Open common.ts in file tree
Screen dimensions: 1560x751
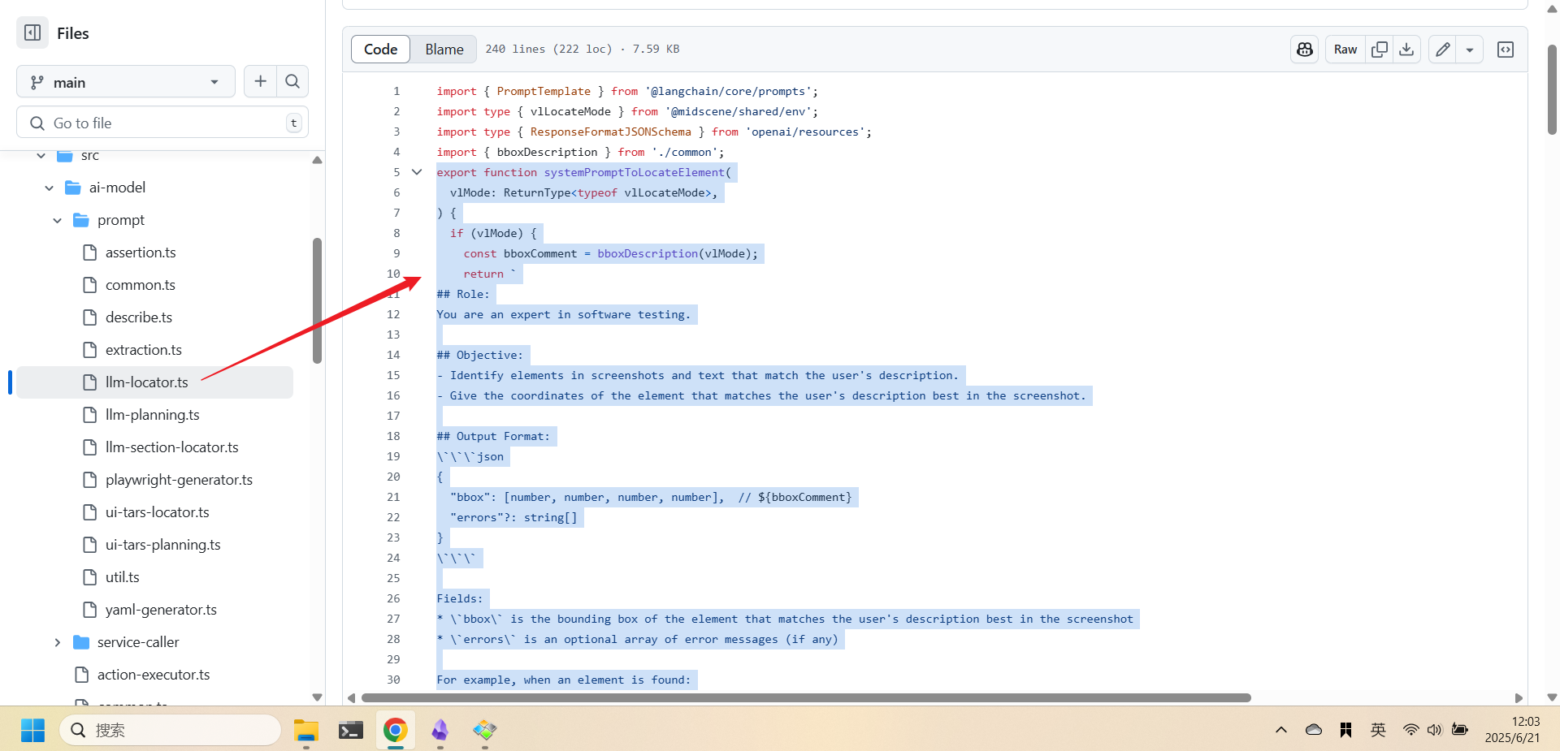[141, 285]
